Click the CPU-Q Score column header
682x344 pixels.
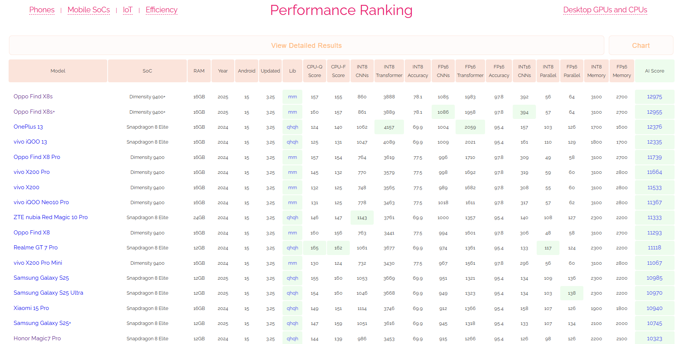click(x=314, y=71)
